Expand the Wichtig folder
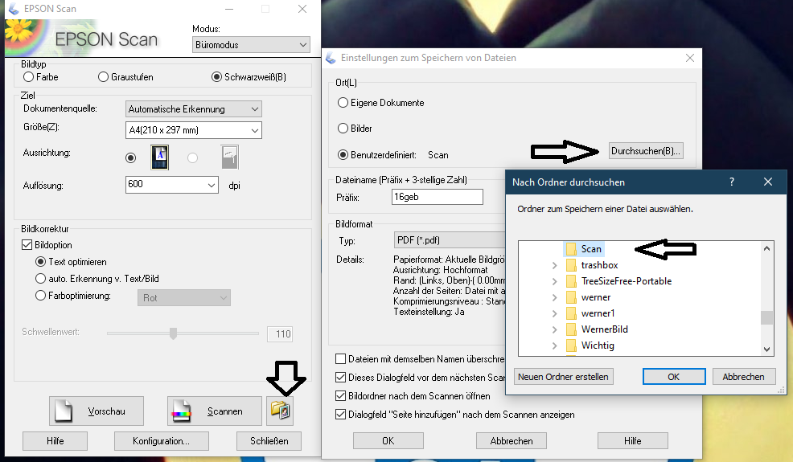Image resolution: width=793 pixels, height=462 pixels. 555,345
